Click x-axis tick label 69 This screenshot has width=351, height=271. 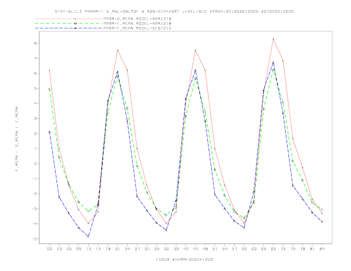[x=273, y=249]
